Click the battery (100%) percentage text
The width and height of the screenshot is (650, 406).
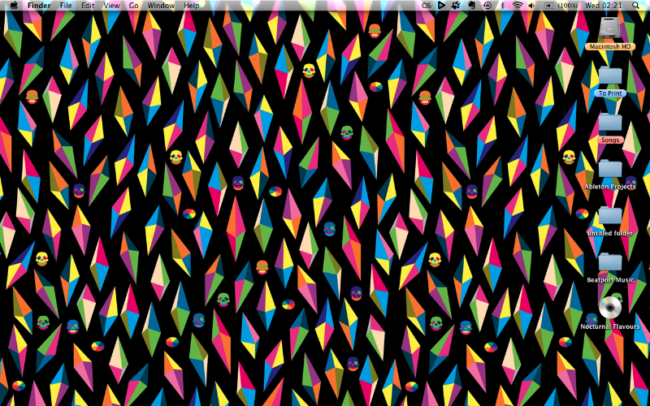click(568, 6)
